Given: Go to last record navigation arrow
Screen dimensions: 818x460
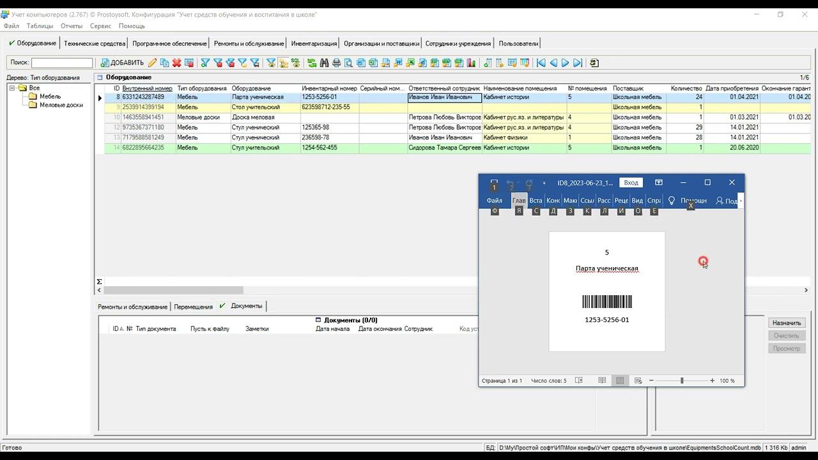Looking at the screenshot, I should (x=578, y=63).
